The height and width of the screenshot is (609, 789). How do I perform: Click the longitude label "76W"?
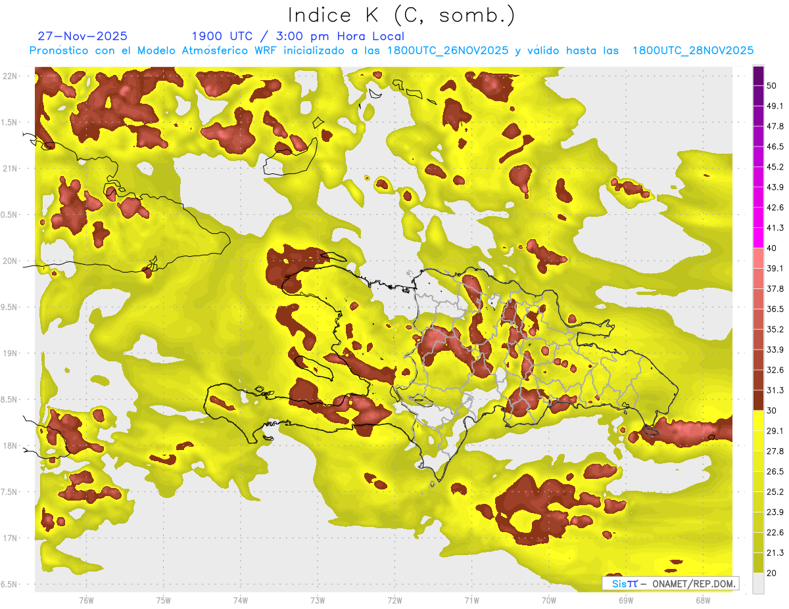(86, 600)
